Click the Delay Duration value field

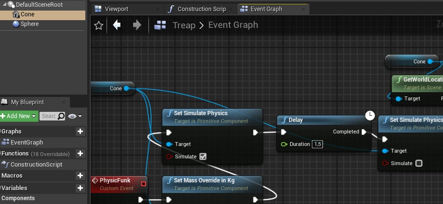point(317,144)
